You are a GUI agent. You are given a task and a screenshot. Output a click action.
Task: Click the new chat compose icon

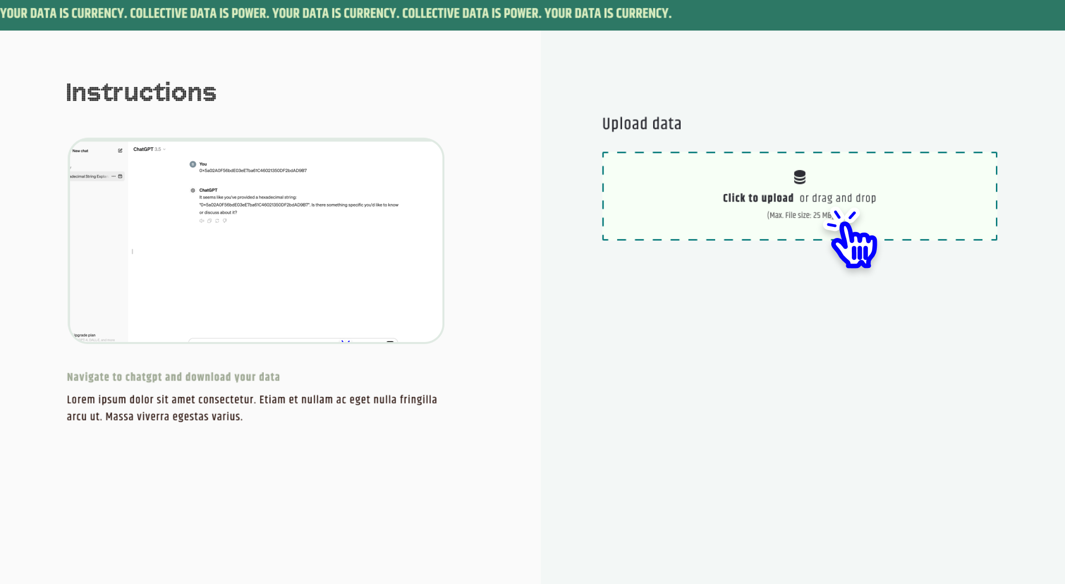[x=120, y=150]
